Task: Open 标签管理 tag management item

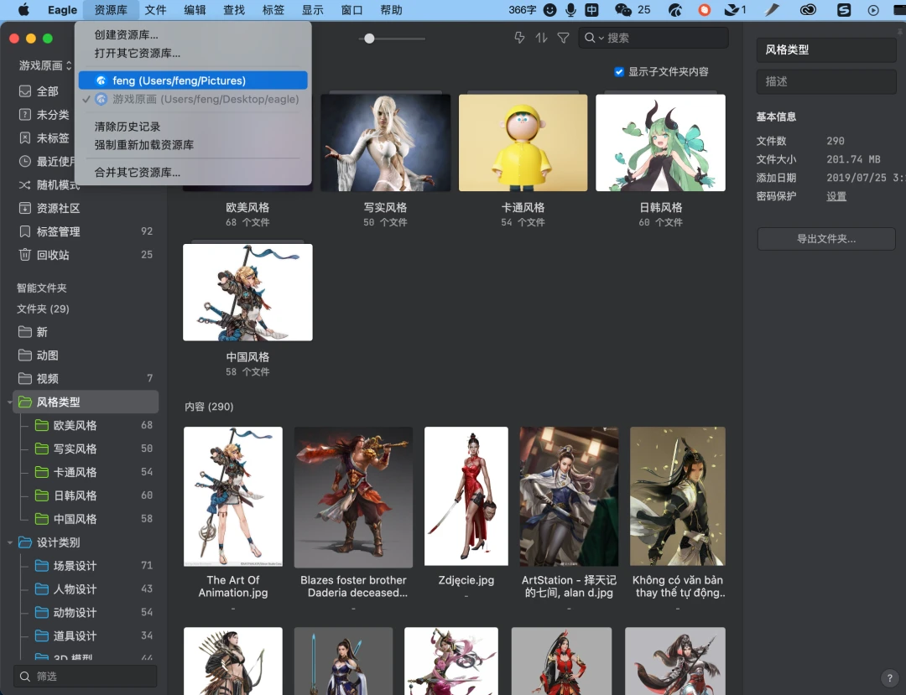Action: point(86,231)
